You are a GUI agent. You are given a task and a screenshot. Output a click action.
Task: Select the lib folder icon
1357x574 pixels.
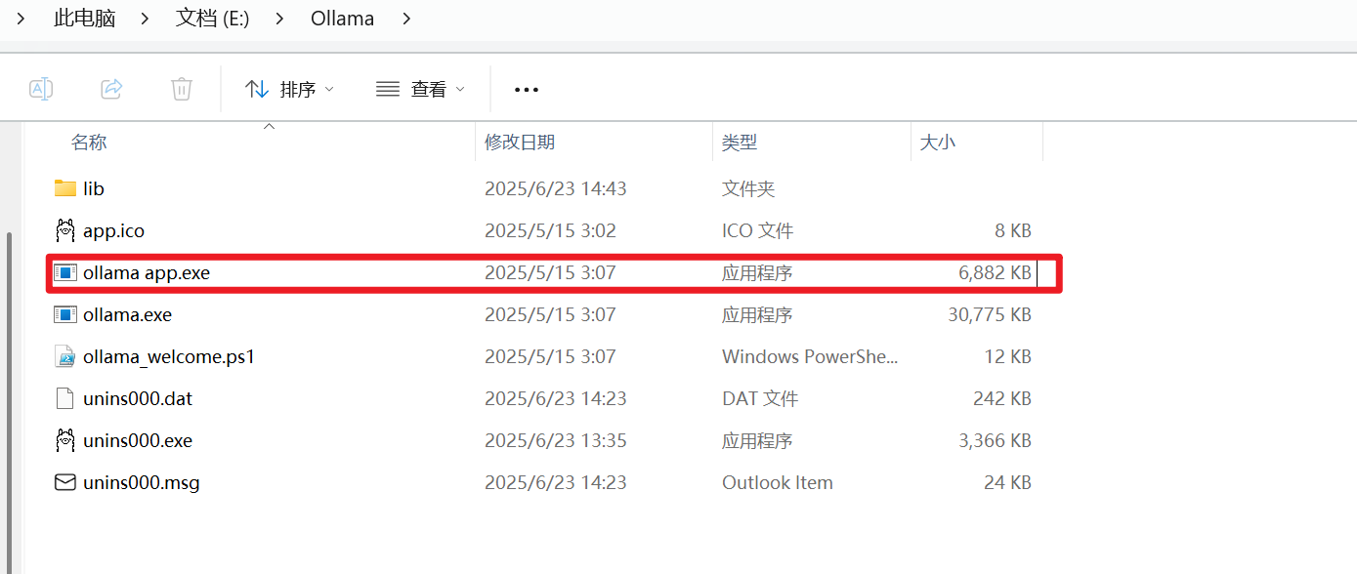[x=65, y=188]
